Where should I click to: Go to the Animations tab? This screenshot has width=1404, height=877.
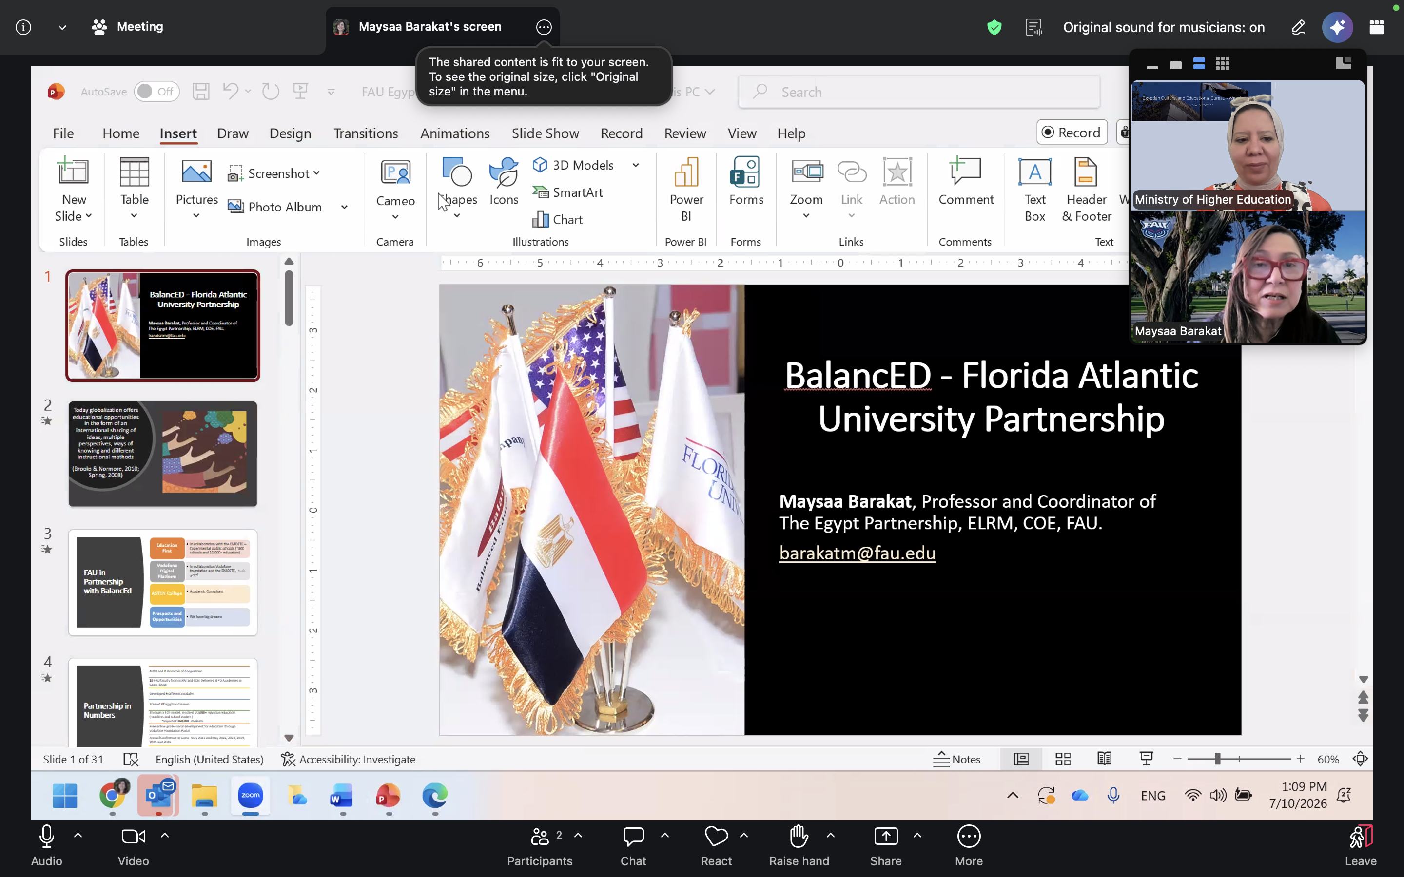pyautogui.click(x=455, y=133)
